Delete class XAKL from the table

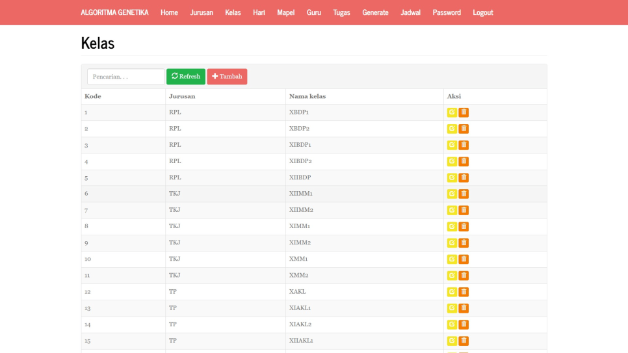coord(464,292)
